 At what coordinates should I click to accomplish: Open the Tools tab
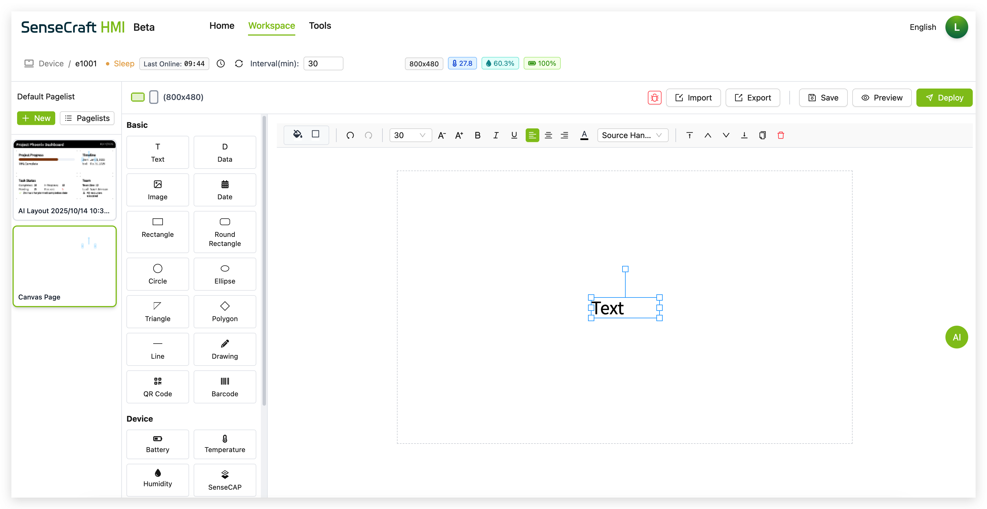click(320, 26)
